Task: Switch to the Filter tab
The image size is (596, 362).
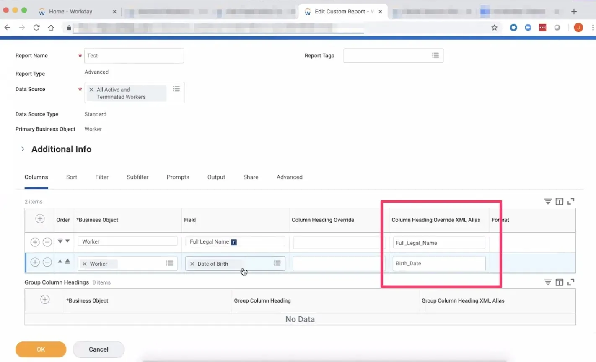Action: (102, 177)
